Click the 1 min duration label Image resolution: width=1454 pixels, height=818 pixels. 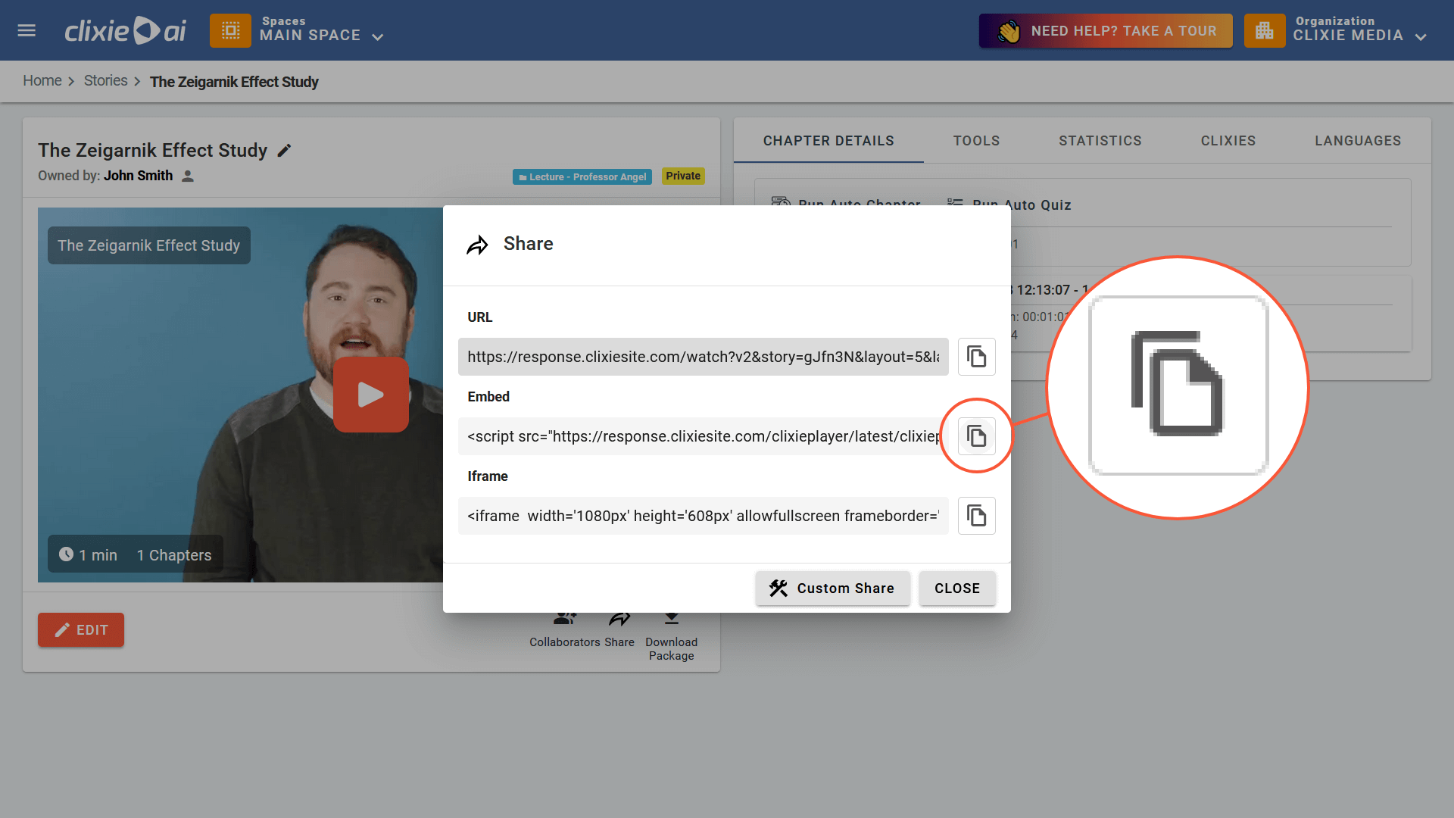coord(89,555)
